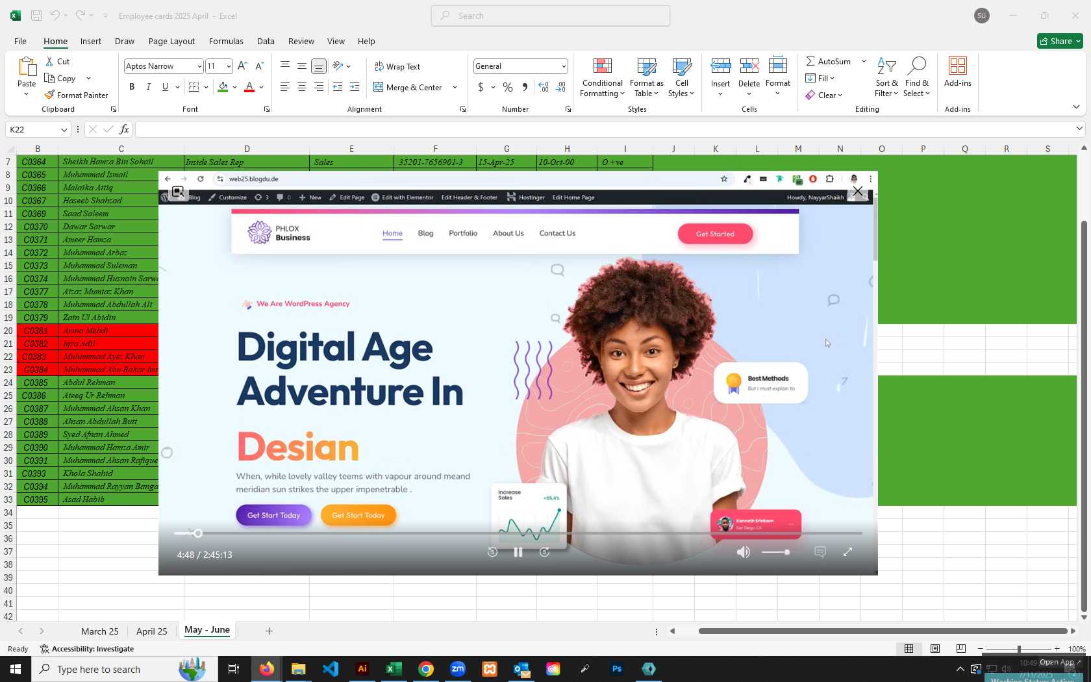Select bottom align in ribbon
Screen dimensions: 1091x682
click(x=319, y=66)
